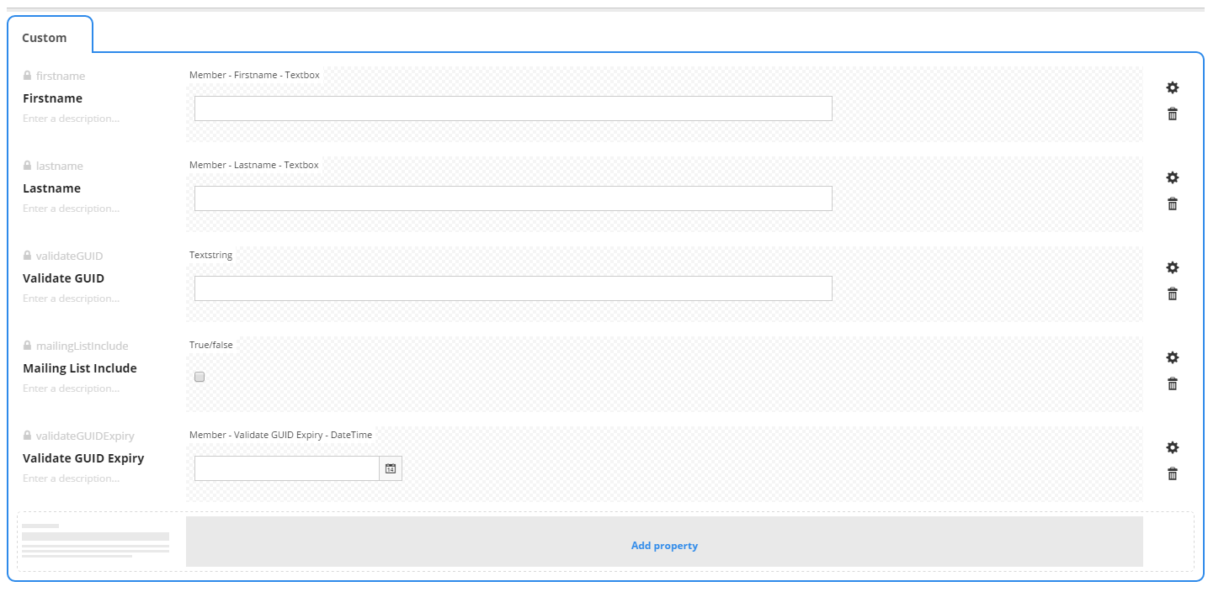The height and width of the screenshot is (592, 1208).
Task: Focus the Validate GUID textstring field
Action: tap(514, 288)
